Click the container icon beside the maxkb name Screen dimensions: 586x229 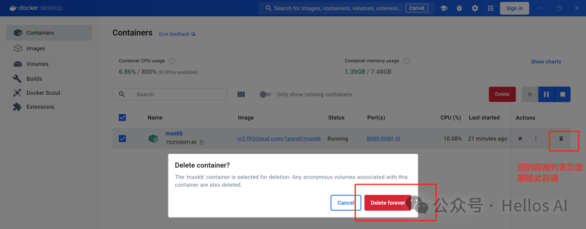153,139
